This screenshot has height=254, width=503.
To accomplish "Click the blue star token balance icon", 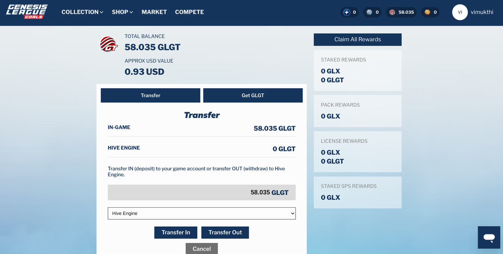I will [347, 12].
